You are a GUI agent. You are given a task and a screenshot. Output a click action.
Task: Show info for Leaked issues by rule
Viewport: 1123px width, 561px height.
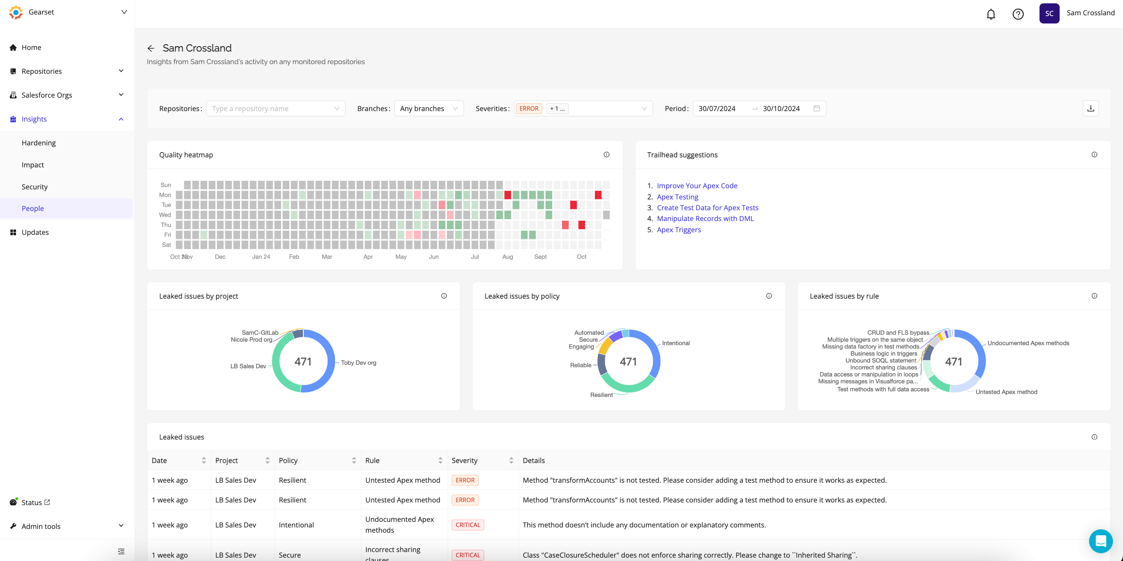click(x=1094, y=296)
